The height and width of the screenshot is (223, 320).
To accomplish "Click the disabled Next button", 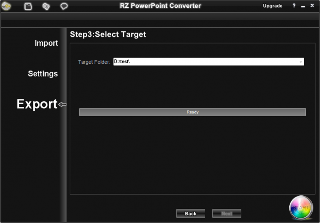I will [x=227, y=214].
